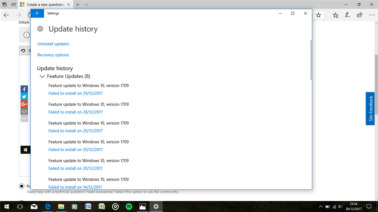Click Edge share icon
The width and height of the screenshot is (378, 212).
click(x=360, y=15)
